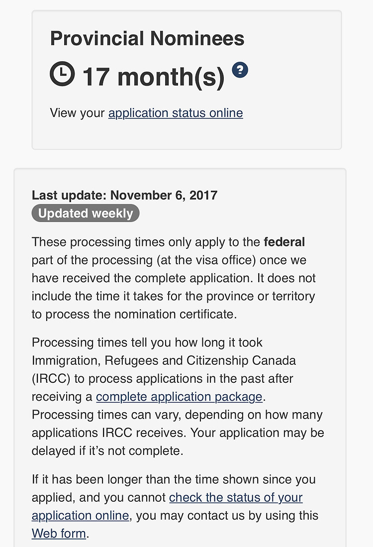Click the Updated weekly badge
The width and height of the screenshot is (373, 547).
click(86, 213)
